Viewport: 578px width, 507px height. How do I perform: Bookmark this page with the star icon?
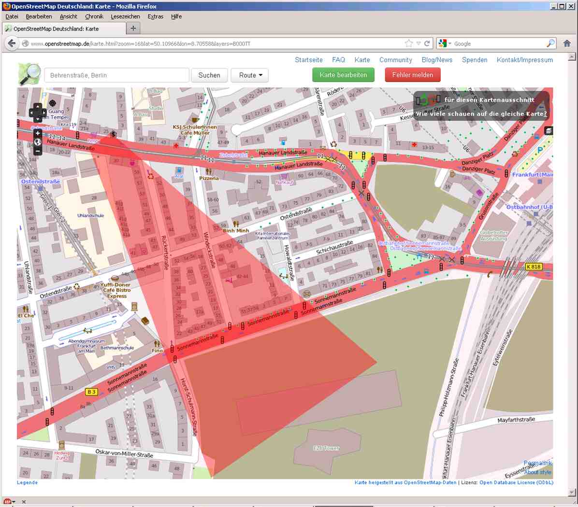coord(409,43)
